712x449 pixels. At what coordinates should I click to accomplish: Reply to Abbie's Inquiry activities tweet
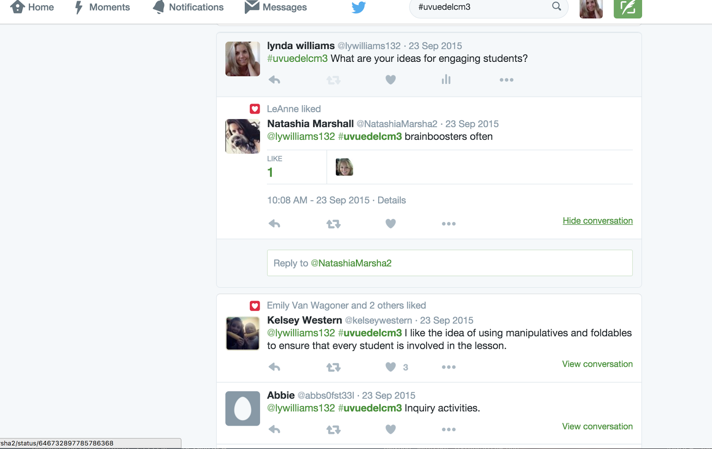pyautogui.click(x=275, y=429)
